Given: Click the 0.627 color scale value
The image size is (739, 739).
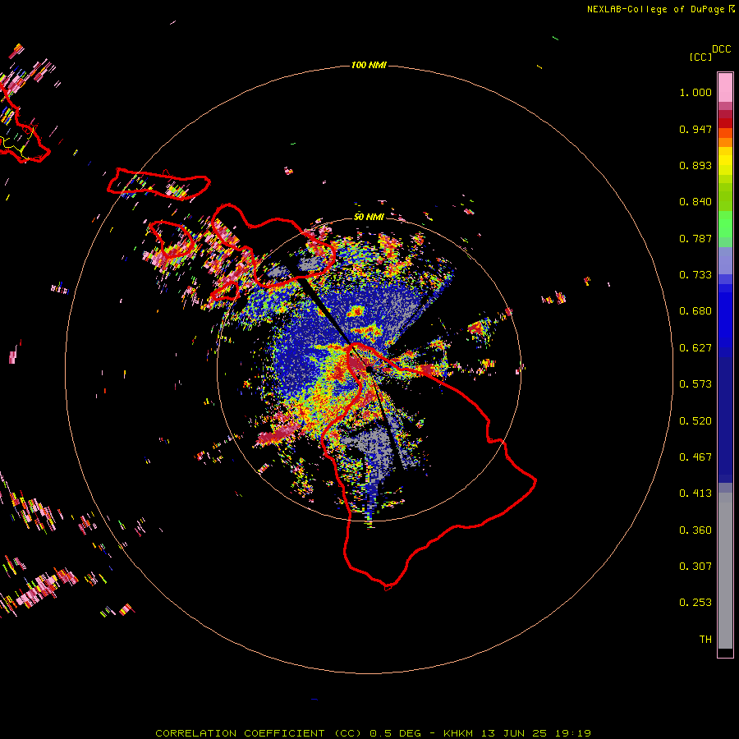Looking at the screenshot, I should 695,348.
